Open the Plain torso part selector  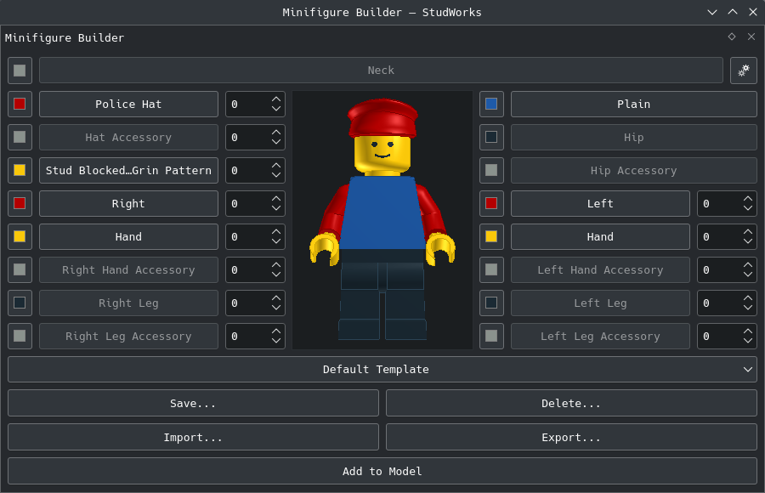(x=634, y=104)
